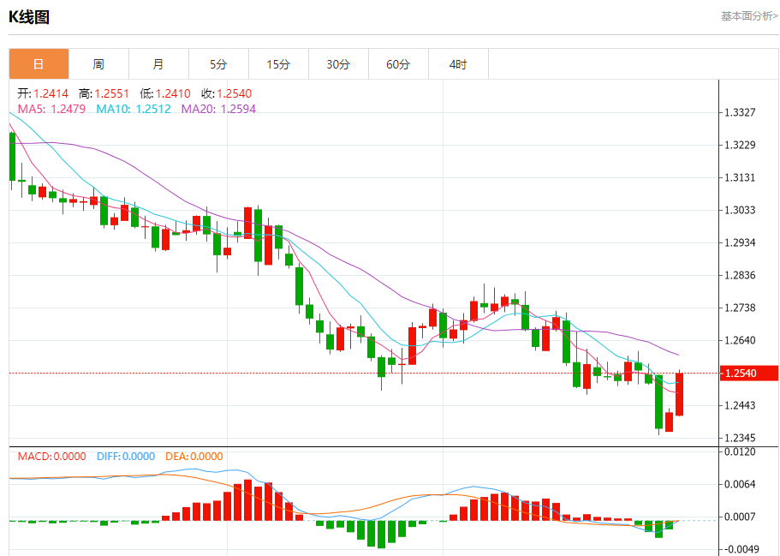Click the 1.2345 axis price label
Image resolution: width=780 pixels, height=556 pixels.
point(740,438)
